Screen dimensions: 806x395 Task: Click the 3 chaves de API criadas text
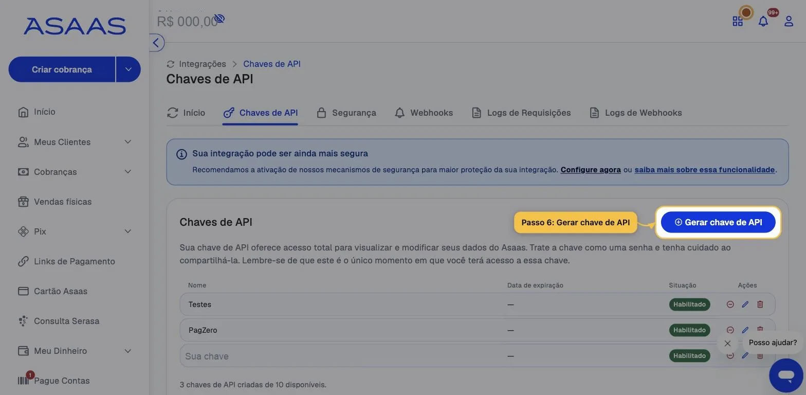[x=253, y=385]
